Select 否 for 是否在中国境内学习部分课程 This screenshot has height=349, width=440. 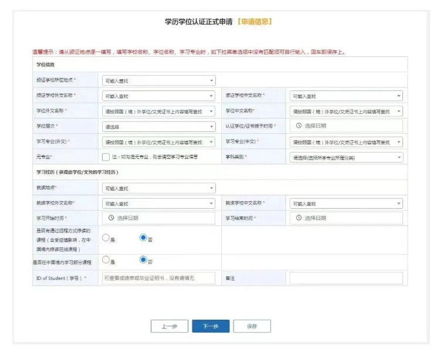[x=143, y=260]
